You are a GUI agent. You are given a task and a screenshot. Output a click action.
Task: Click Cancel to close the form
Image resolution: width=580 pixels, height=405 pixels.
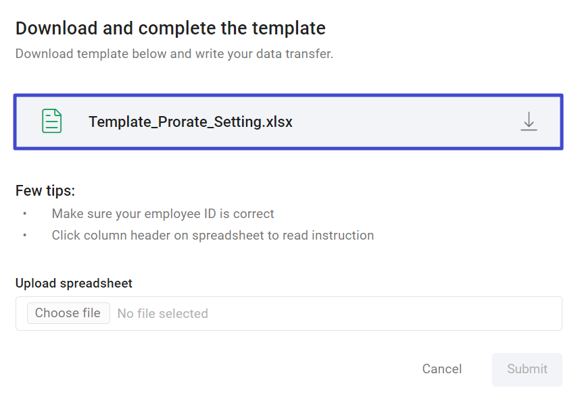(441, 369)
